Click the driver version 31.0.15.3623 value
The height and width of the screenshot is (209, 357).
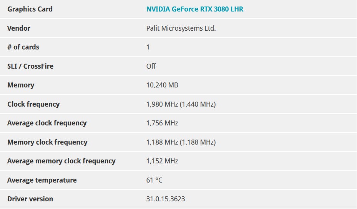166,199
